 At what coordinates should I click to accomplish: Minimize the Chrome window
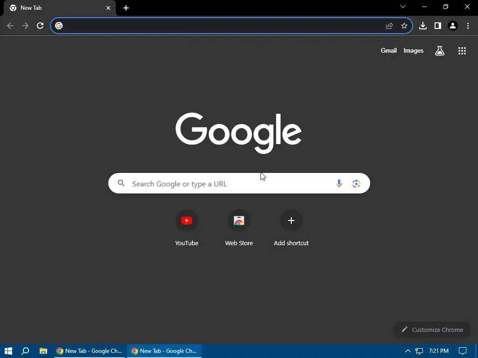pos(424,7)
